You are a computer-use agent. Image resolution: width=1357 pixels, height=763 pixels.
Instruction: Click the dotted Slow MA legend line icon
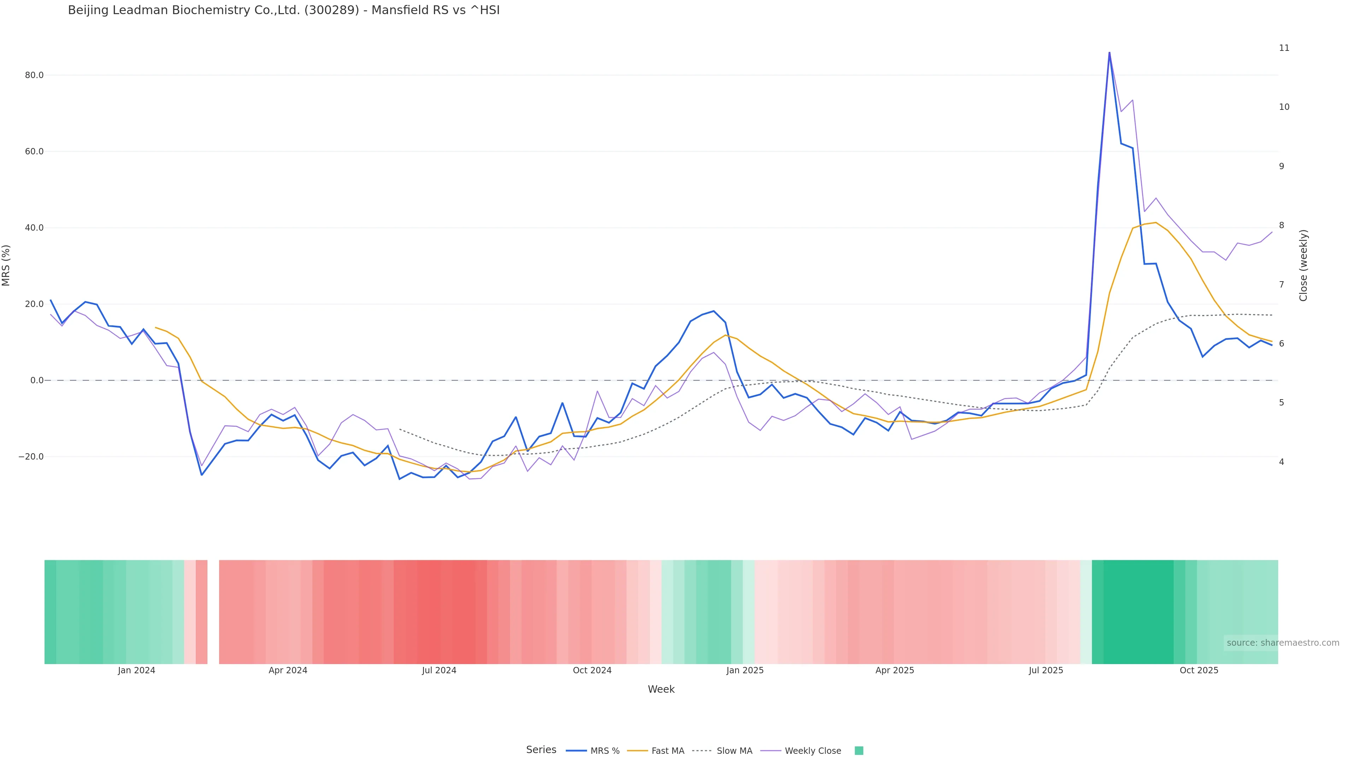point(702,751)
